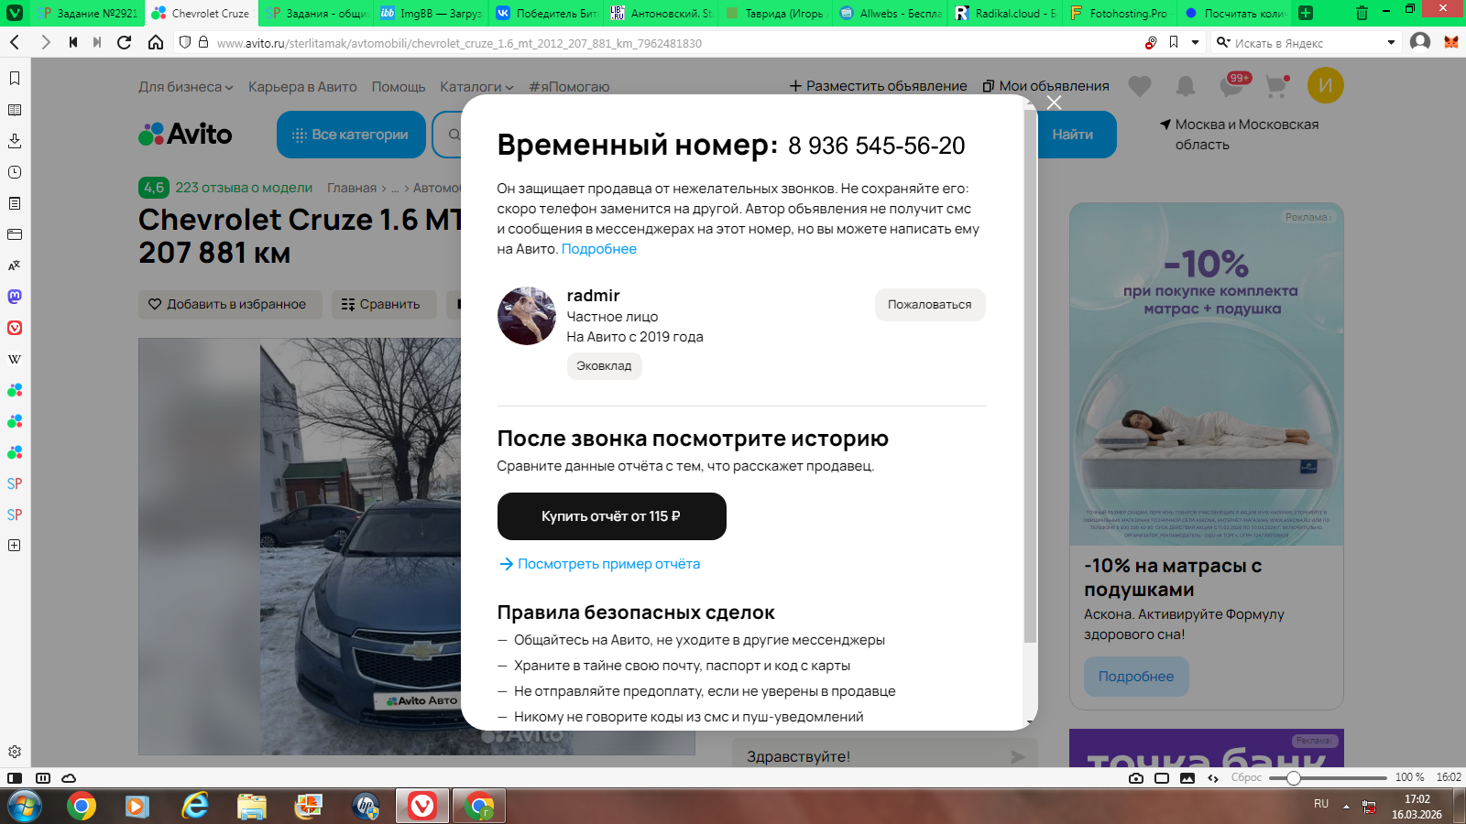
Task: Click the Vivaldi profile icon in toolbar
Action: [1420, 42]
